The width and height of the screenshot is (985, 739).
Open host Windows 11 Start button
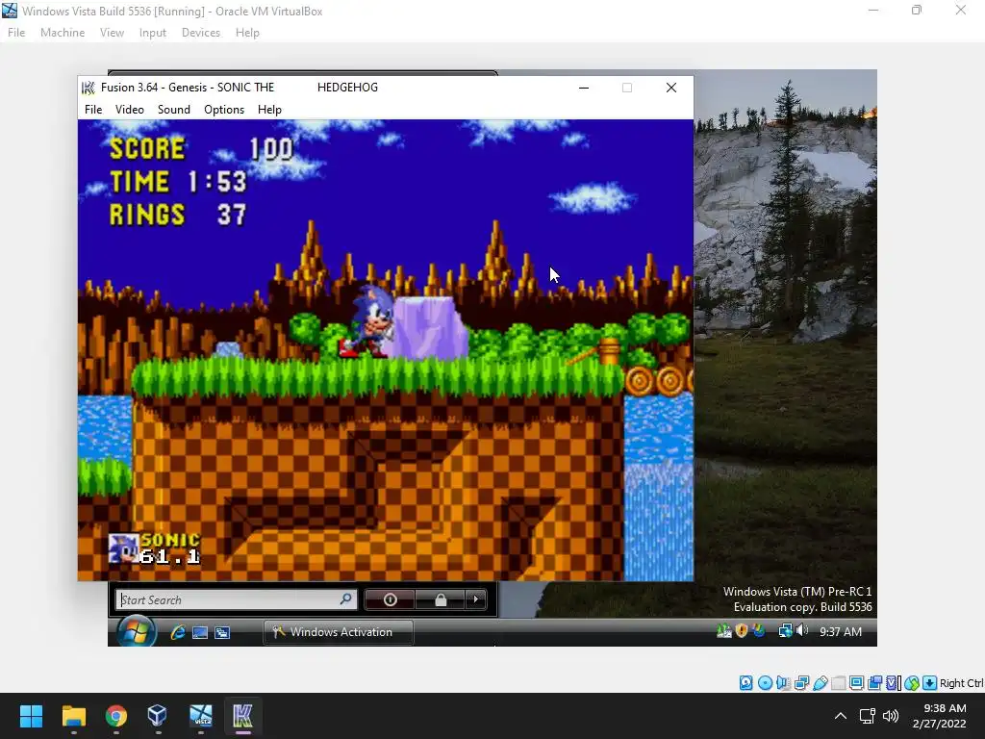pos(31,716)
